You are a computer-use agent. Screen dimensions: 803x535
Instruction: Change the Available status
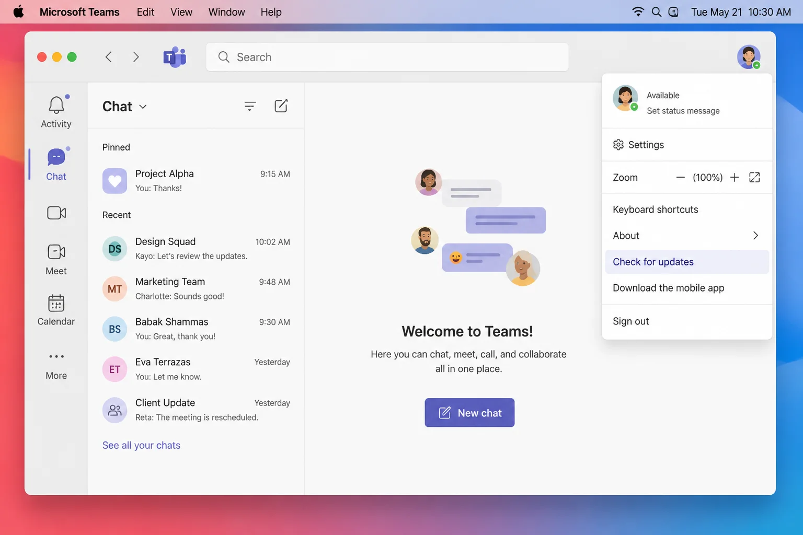click(663, 95)
